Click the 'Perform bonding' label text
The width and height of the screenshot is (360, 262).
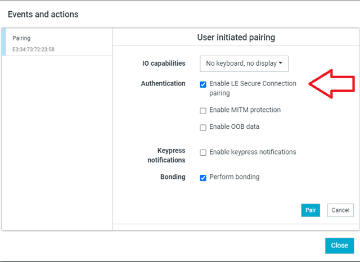(235, 177)
